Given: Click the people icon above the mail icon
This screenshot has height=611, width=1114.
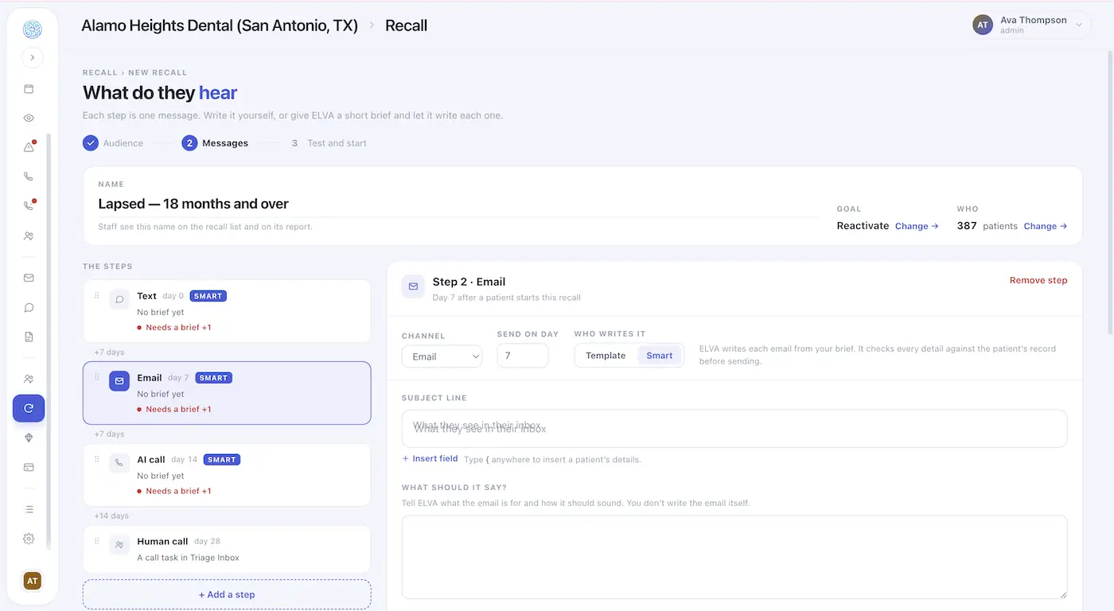Looking at the screenshot, I should (29, 236).
